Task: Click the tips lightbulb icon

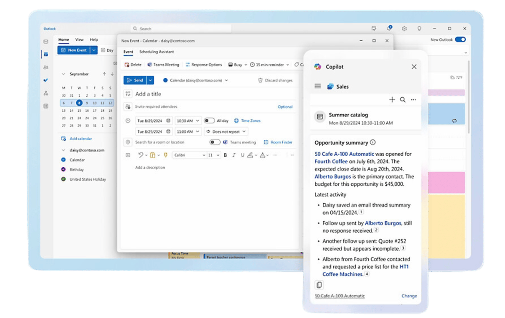Action: (419, 29)
